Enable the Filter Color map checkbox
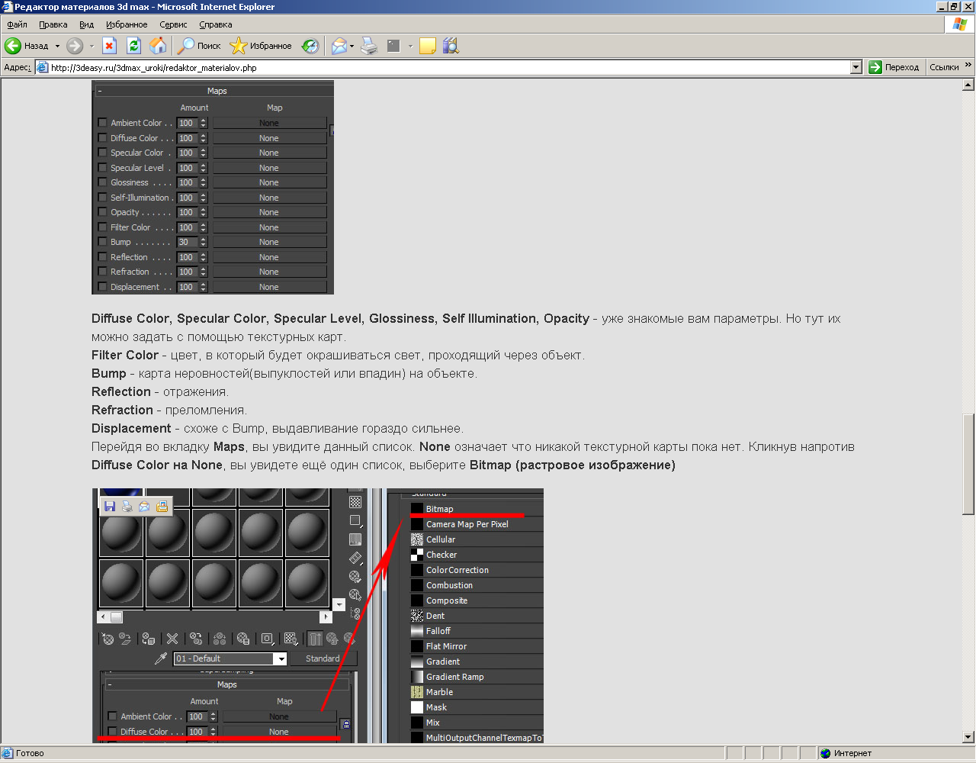 point(102,227)
